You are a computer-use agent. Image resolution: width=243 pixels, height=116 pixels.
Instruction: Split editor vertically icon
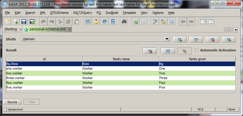coord(211,22)
